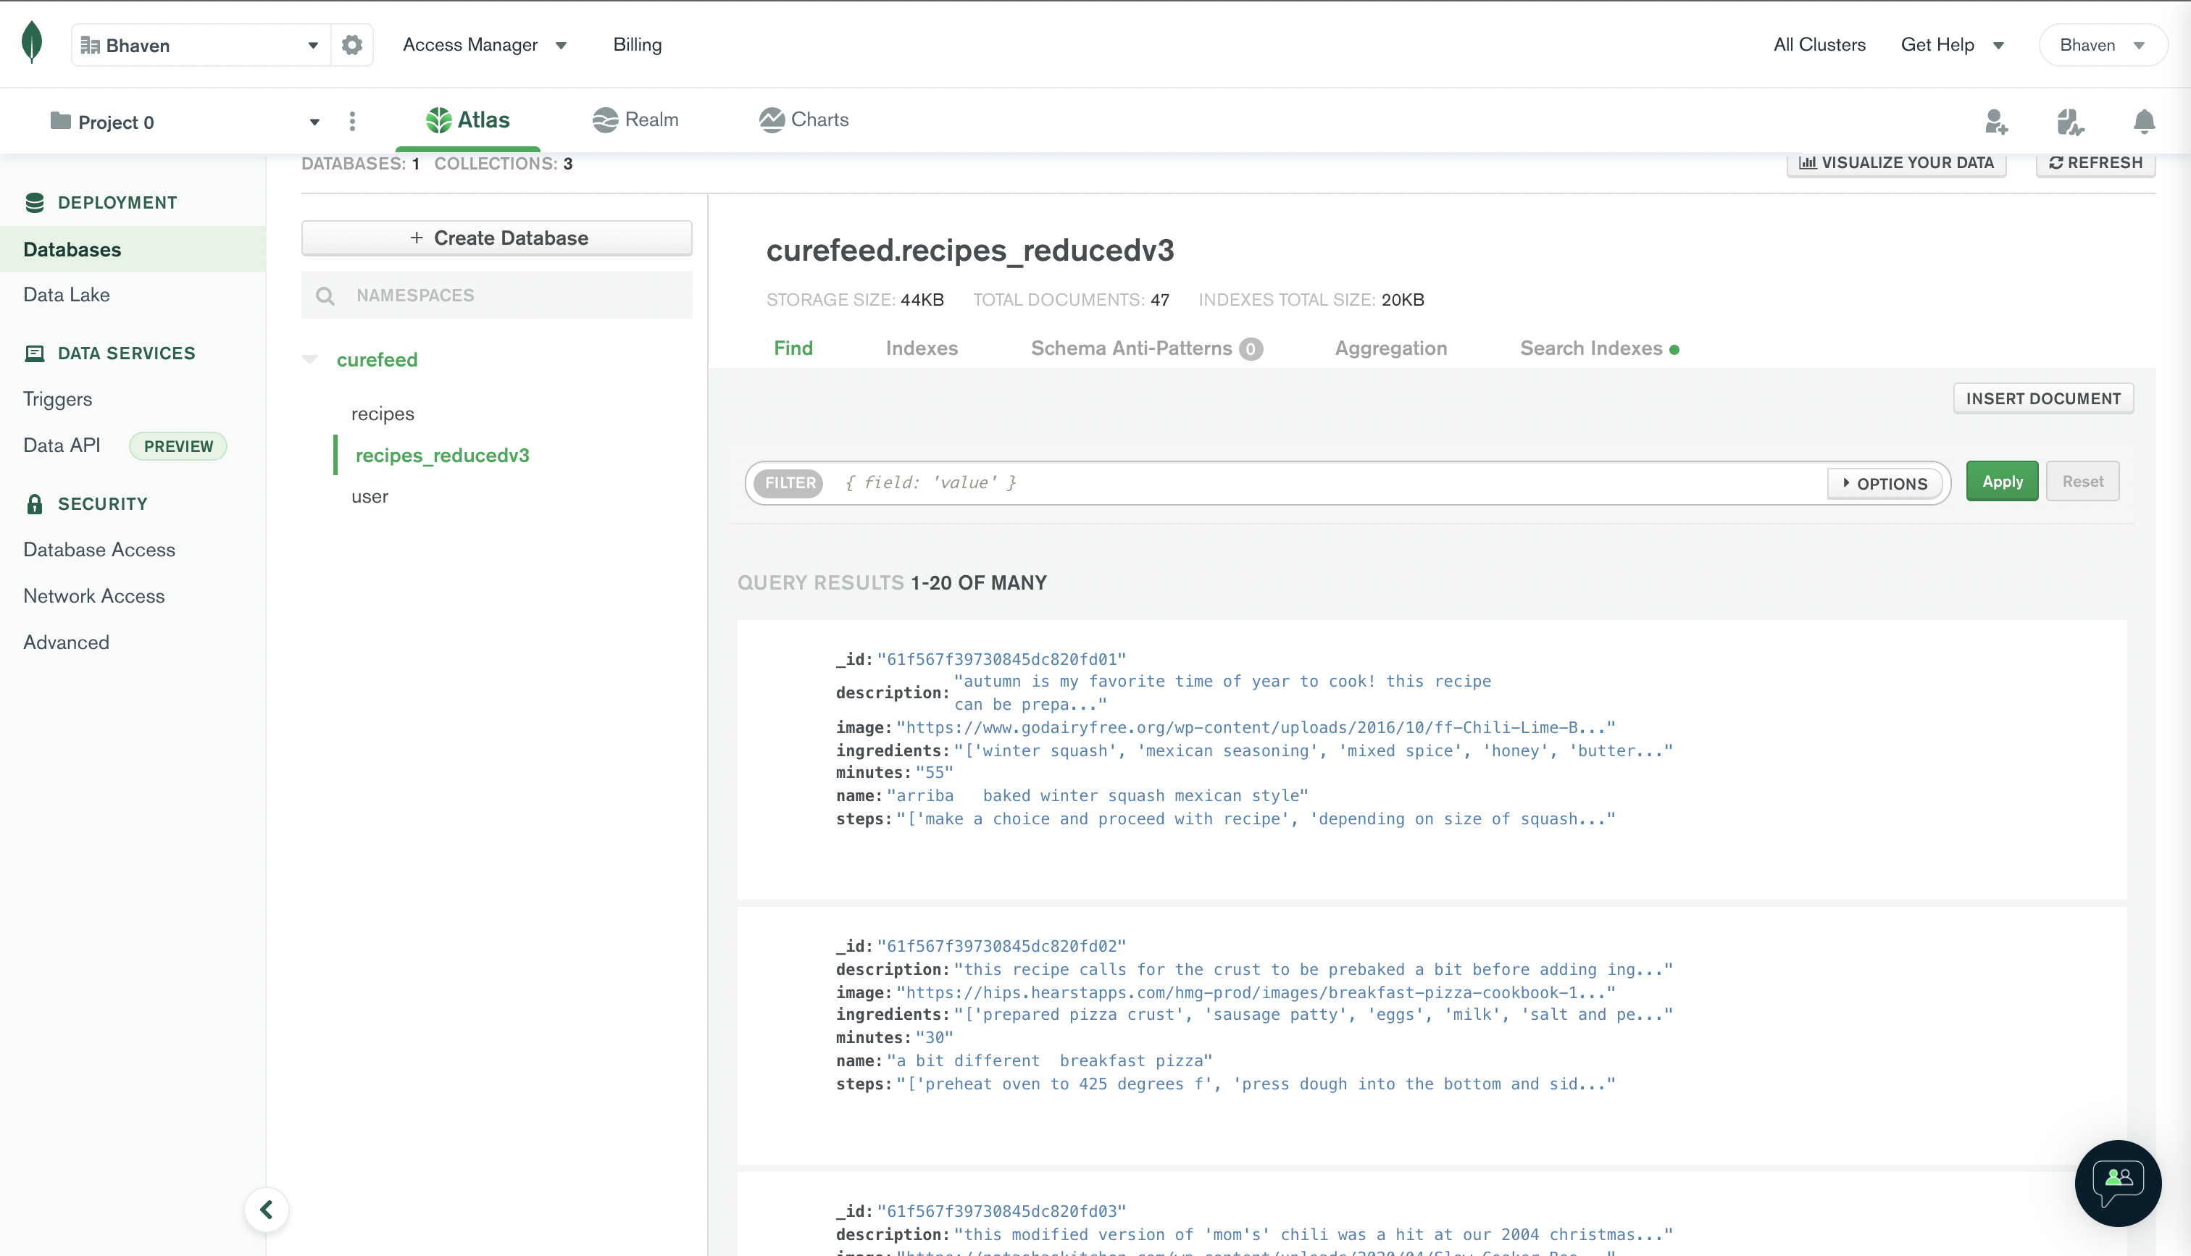Click the Apply filter button
The width and height of the screenshot is (2191, 1256).
2001,482
